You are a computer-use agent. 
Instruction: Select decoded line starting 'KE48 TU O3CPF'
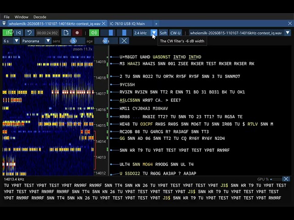point(196,124)
